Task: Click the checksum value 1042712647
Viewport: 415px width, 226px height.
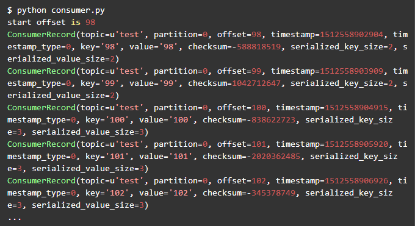Action: coord(256,83)
